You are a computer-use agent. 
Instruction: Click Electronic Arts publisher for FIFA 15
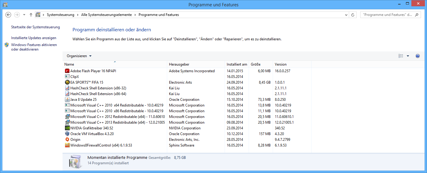click(x=180, y=82)
